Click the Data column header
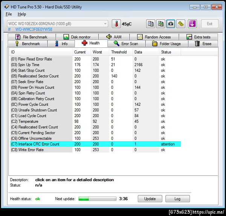This screenshot has width=226, height=216. pyautogui.click(x=146, y=52)
